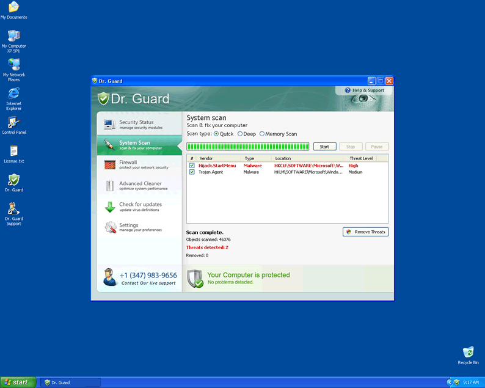Select the Memory Scan option

pyautogui.click(x=263, y=134)
